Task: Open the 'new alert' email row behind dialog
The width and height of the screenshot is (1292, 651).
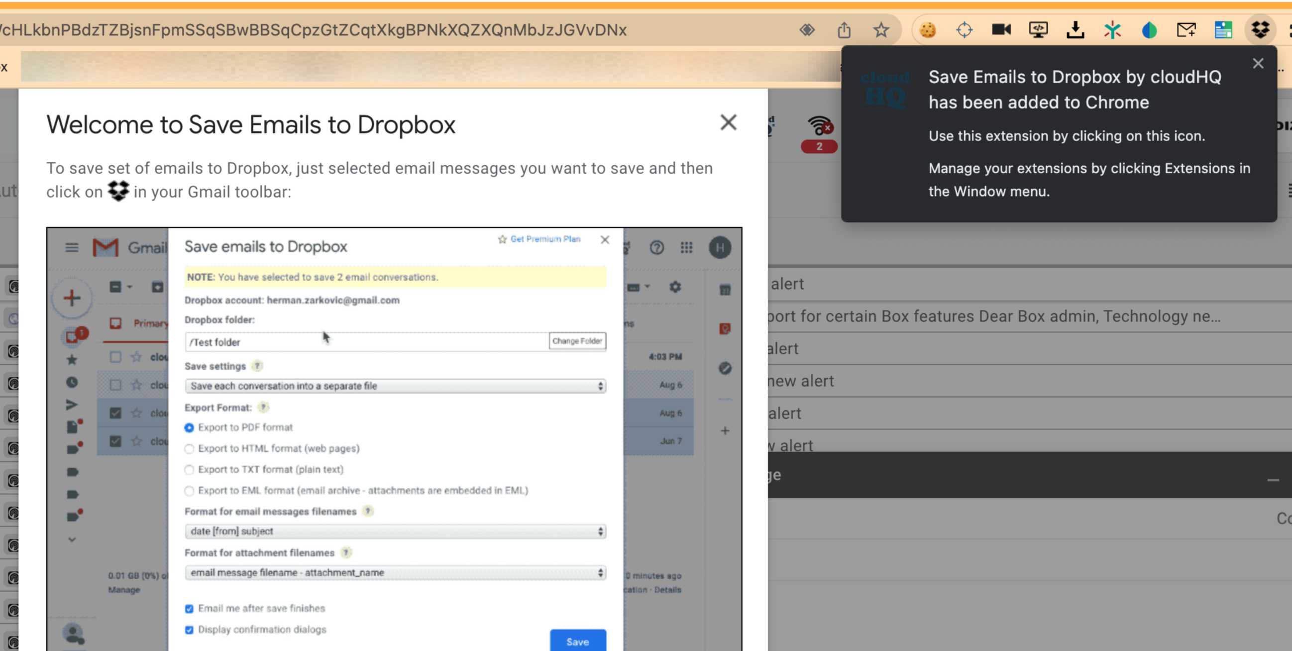Action: [1030, 381]
